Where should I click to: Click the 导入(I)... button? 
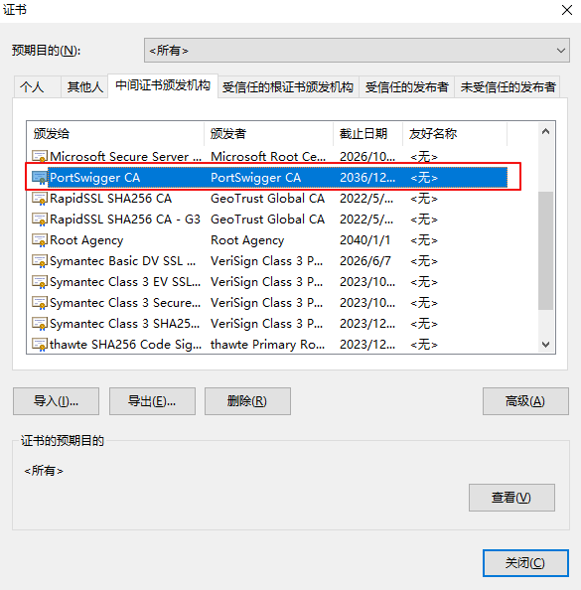click(56, 401)
